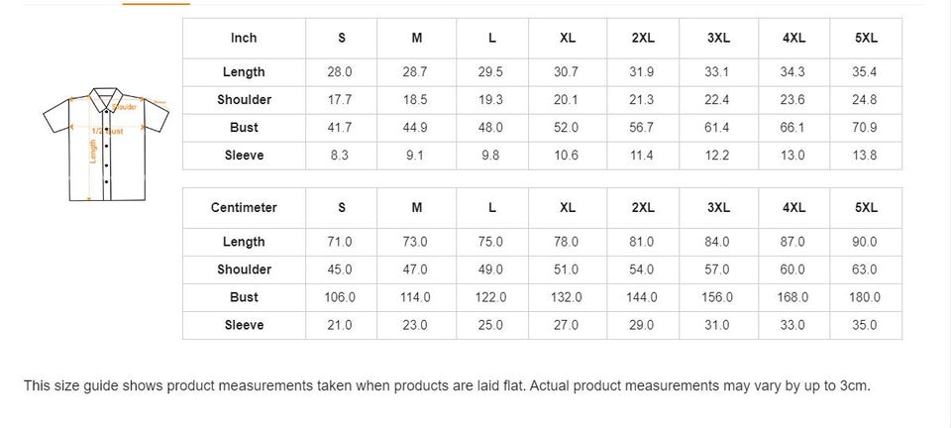Screen dimensions: 951x428
Task: Click the 28.0 length cell for size S
Action: pyautogui.click(x=341, y=72)
